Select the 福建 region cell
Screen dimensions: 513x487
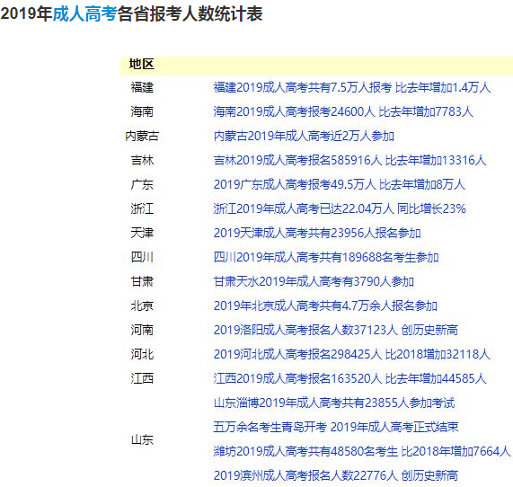(x=142, y=87)
